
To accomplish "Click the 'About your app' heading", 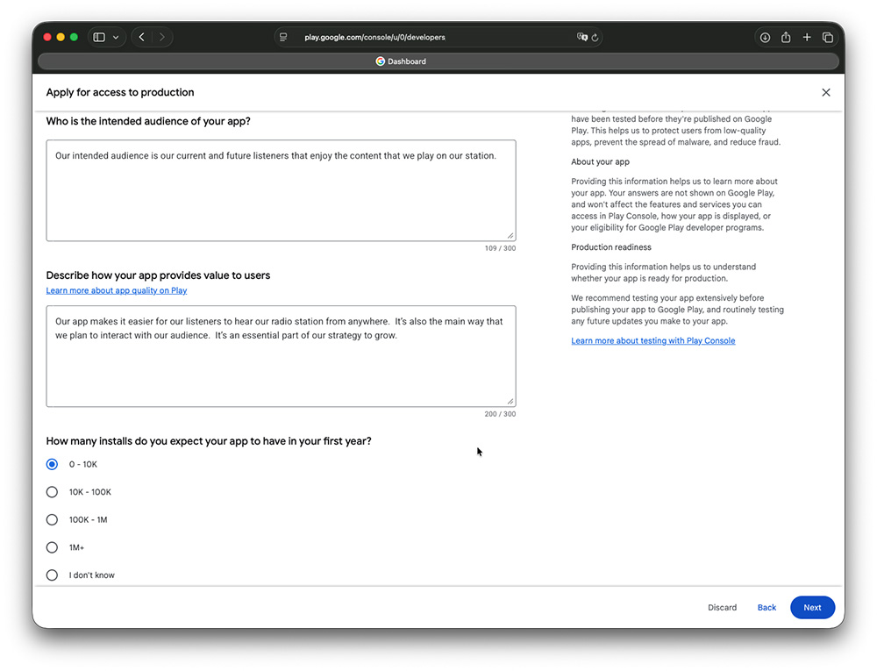I will point(600,161).
